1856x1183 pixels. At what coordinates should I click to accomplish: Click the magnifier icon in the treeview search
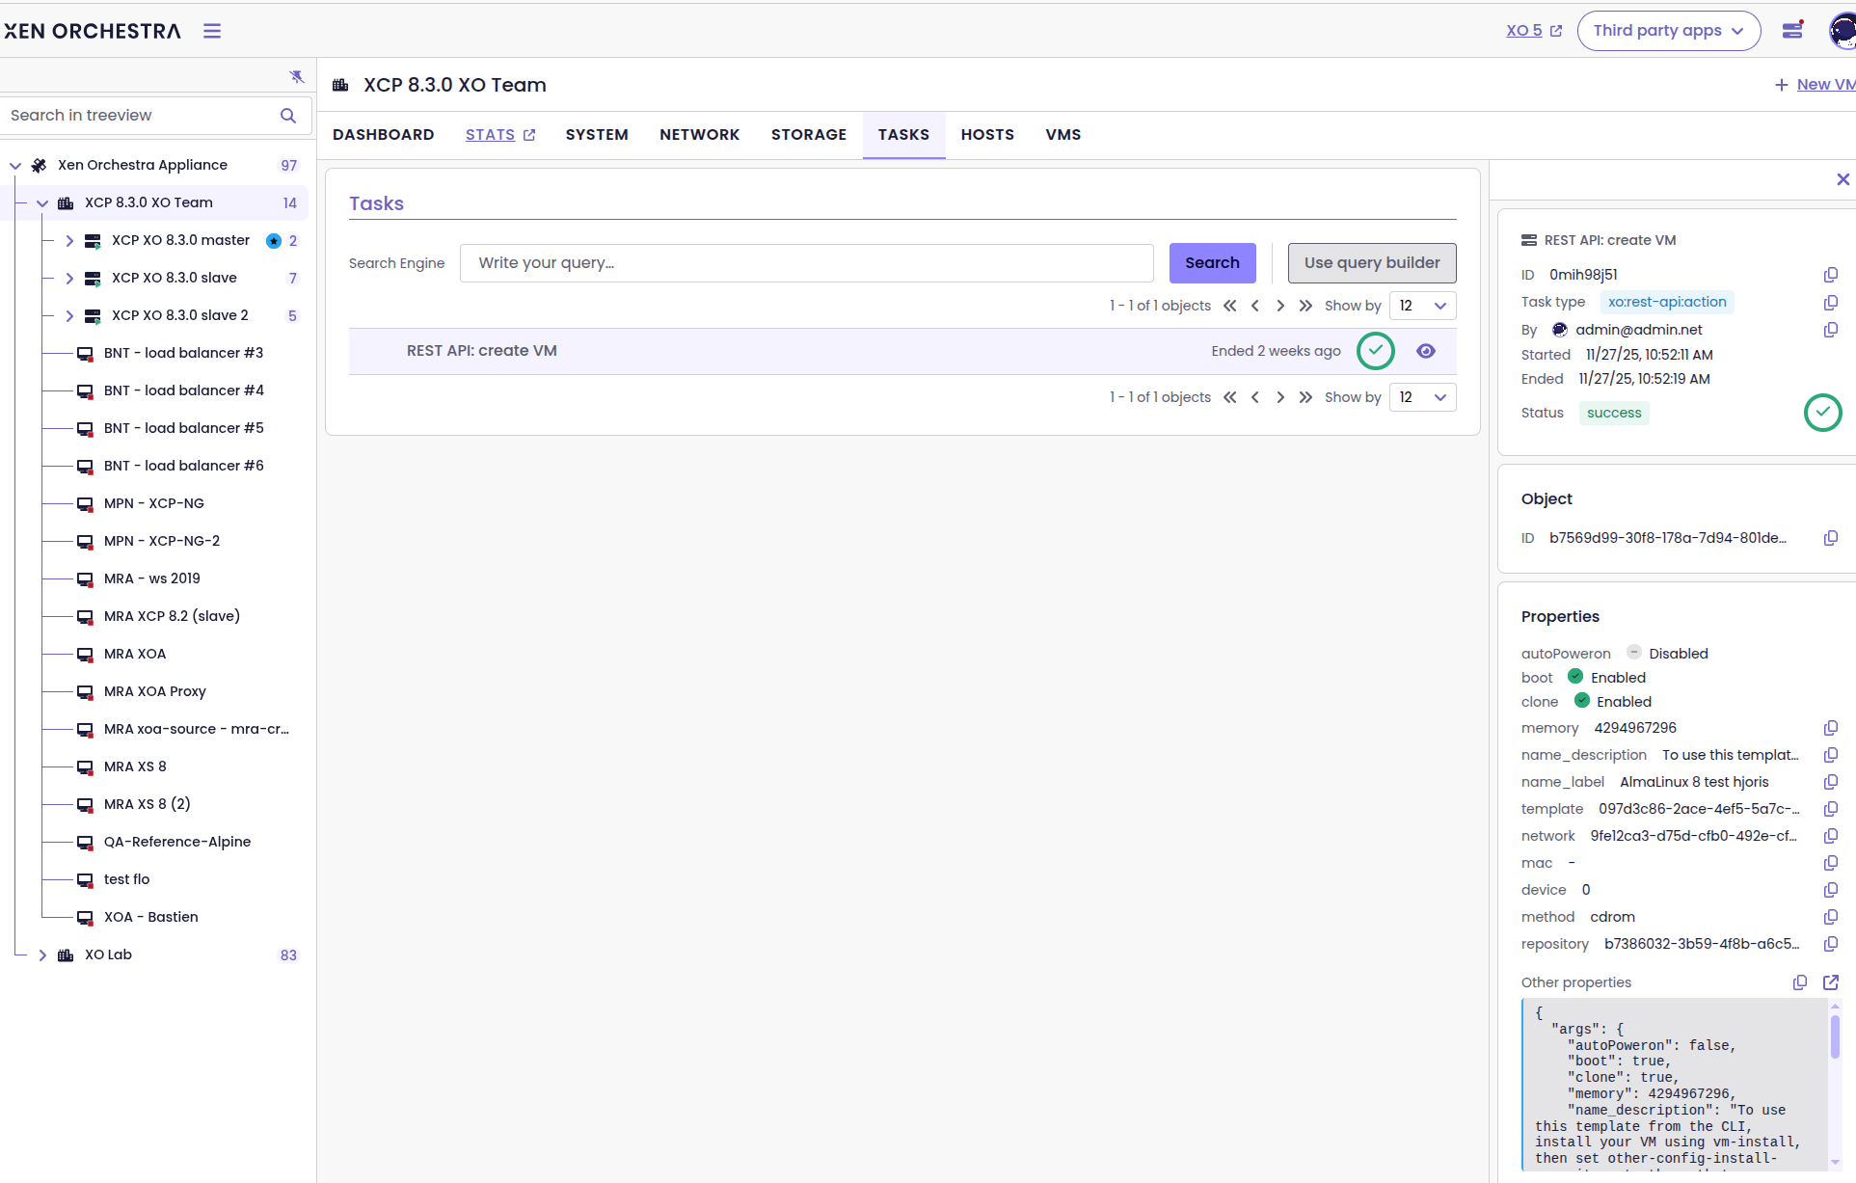(287, 116)
